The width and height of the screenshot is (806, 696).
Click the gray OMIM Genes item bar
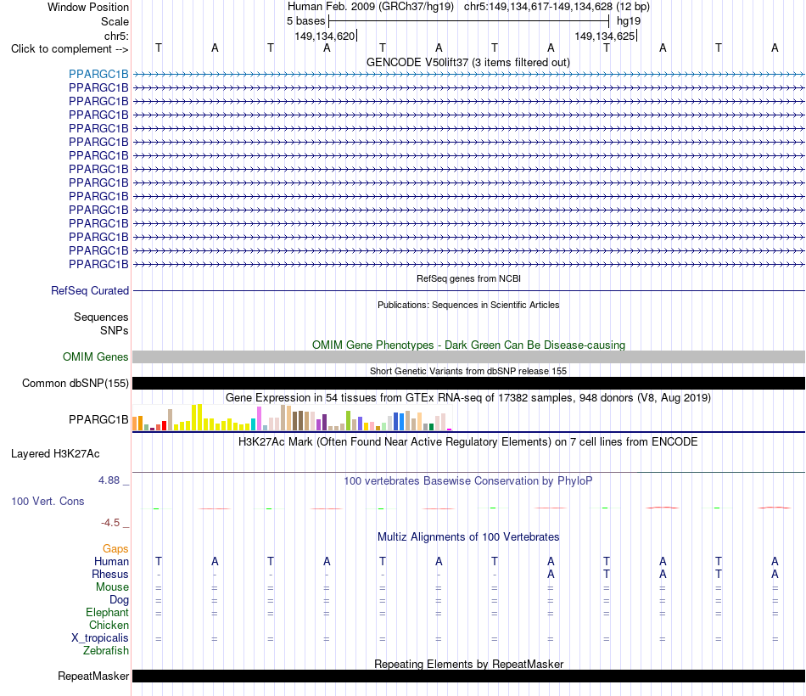pyautogui.click(x=468, y=357)
